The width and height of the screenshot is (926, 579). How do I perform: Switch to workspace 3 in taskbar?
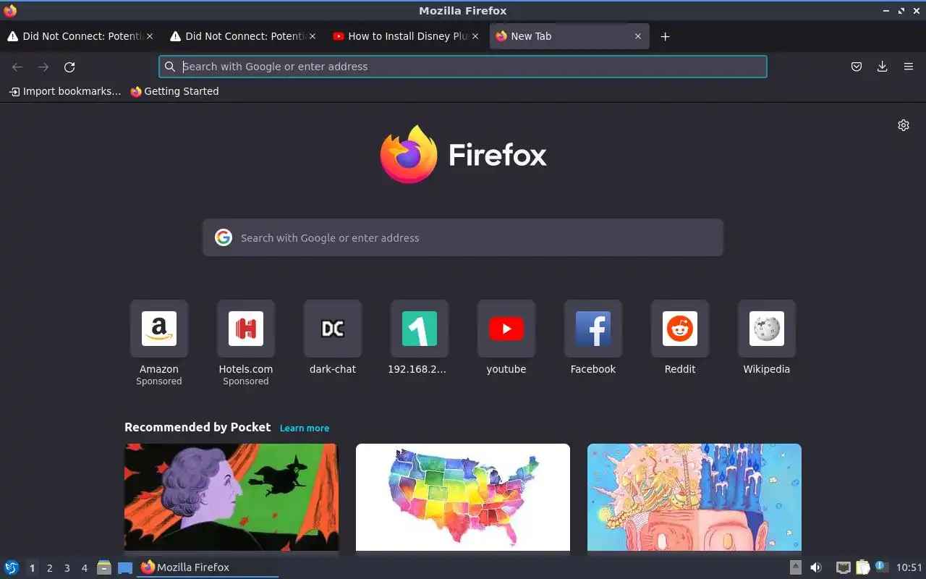(x=67, y=568)
